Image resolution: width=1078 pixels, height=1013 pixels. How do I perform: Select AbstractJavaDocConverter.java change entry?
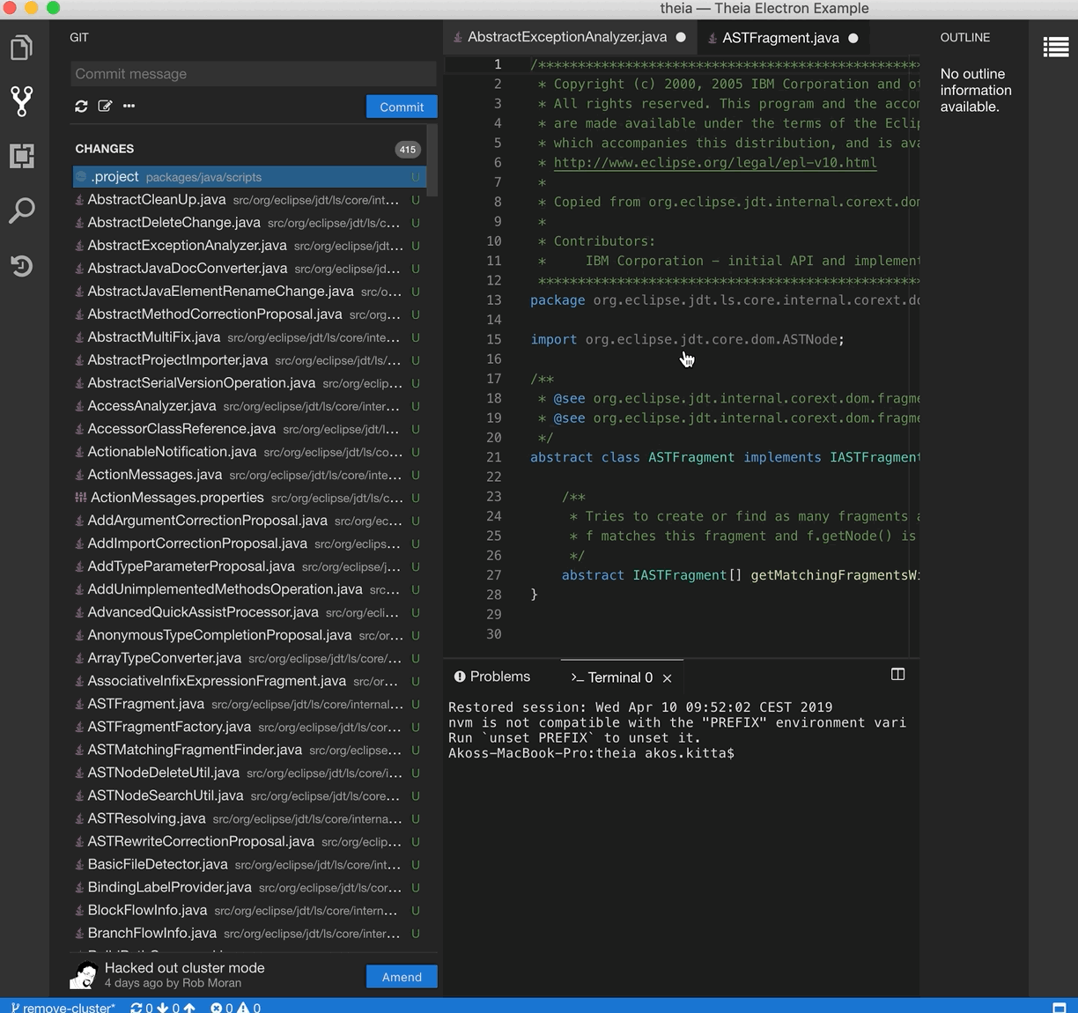click(249, 269)
